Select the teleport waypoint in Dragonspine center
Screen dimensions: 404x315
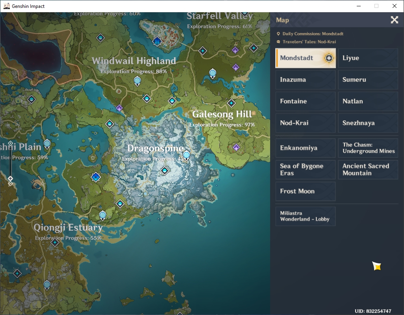point(165,170)
